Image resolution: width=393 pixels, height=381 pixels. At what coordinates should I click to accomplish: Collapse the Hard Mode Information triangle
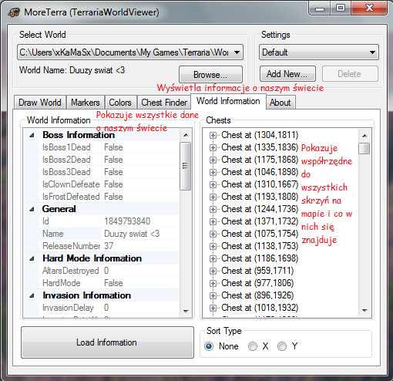click(x=32, y=258)
